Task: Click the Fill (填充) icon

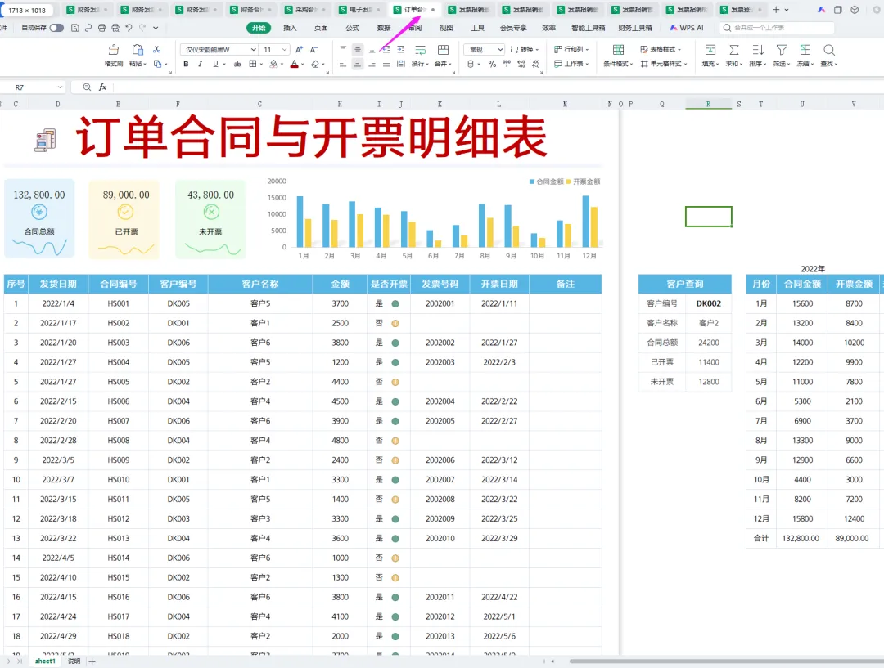Action: 710,50
